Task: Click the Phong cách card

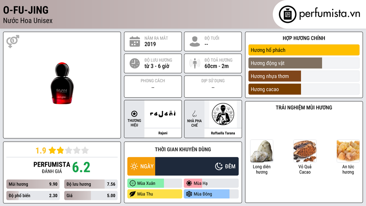Action: [153, 87]
